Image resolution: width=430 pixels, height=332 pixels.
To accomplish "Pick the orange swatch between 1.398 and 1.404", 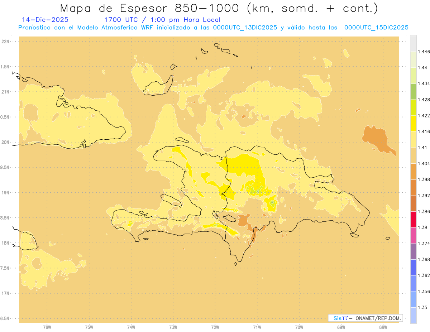I will (413, 172).
